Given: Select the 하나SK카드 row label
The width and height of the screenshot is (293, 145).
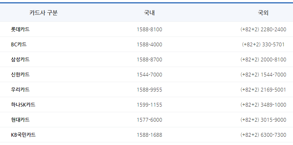Looking at the screenshot, I should click(23, 105).
